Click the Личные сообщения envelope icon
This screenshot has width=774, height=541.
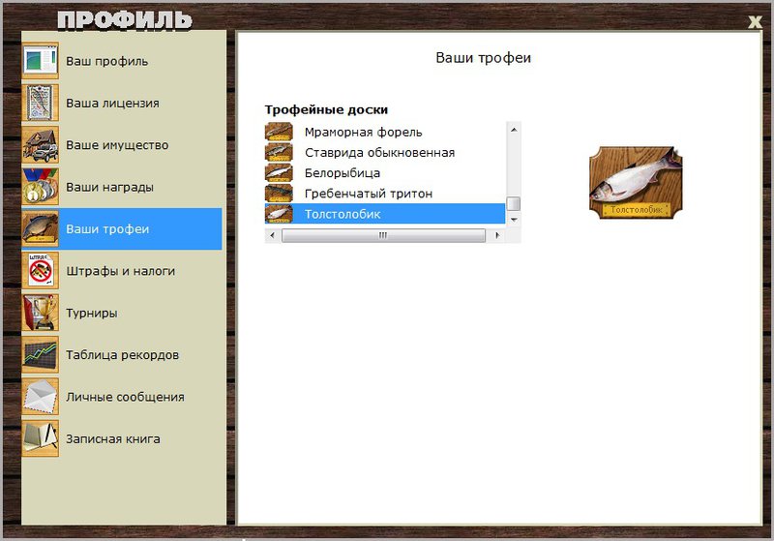(x=40, y=397)
